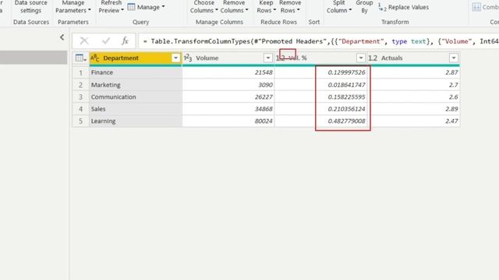Click the 26227 volume cell
The height and width of the screenshot is (280, 499).
tap(228, 96)
